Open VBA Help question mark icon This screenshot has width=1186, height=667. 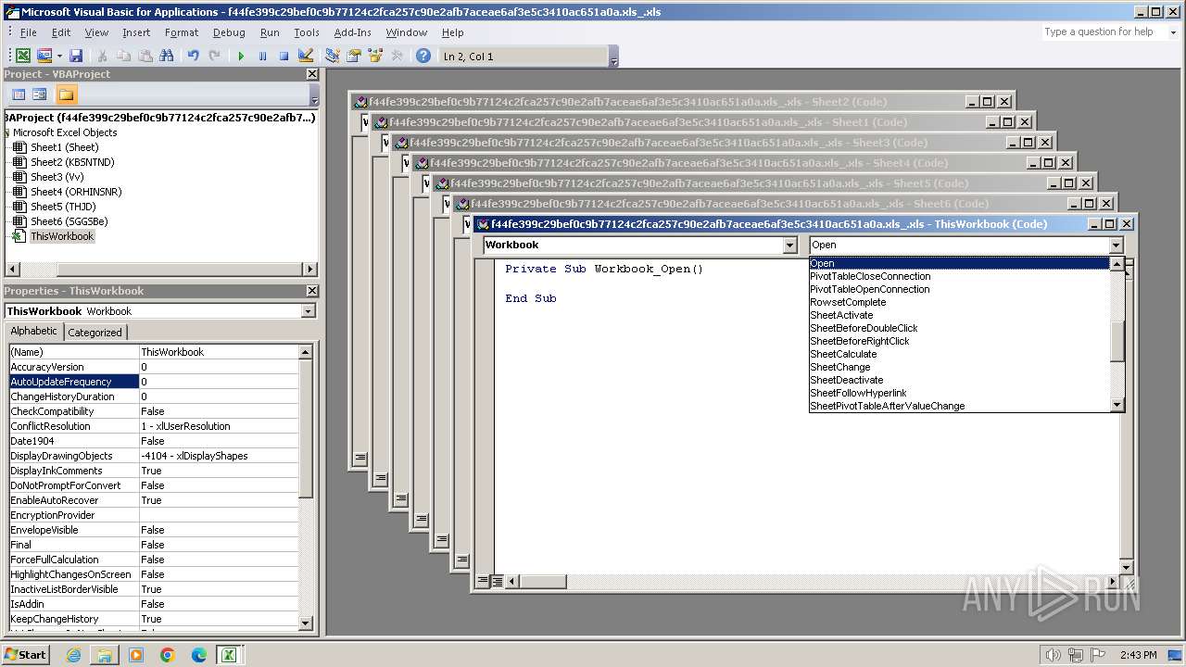click(423, 57)
